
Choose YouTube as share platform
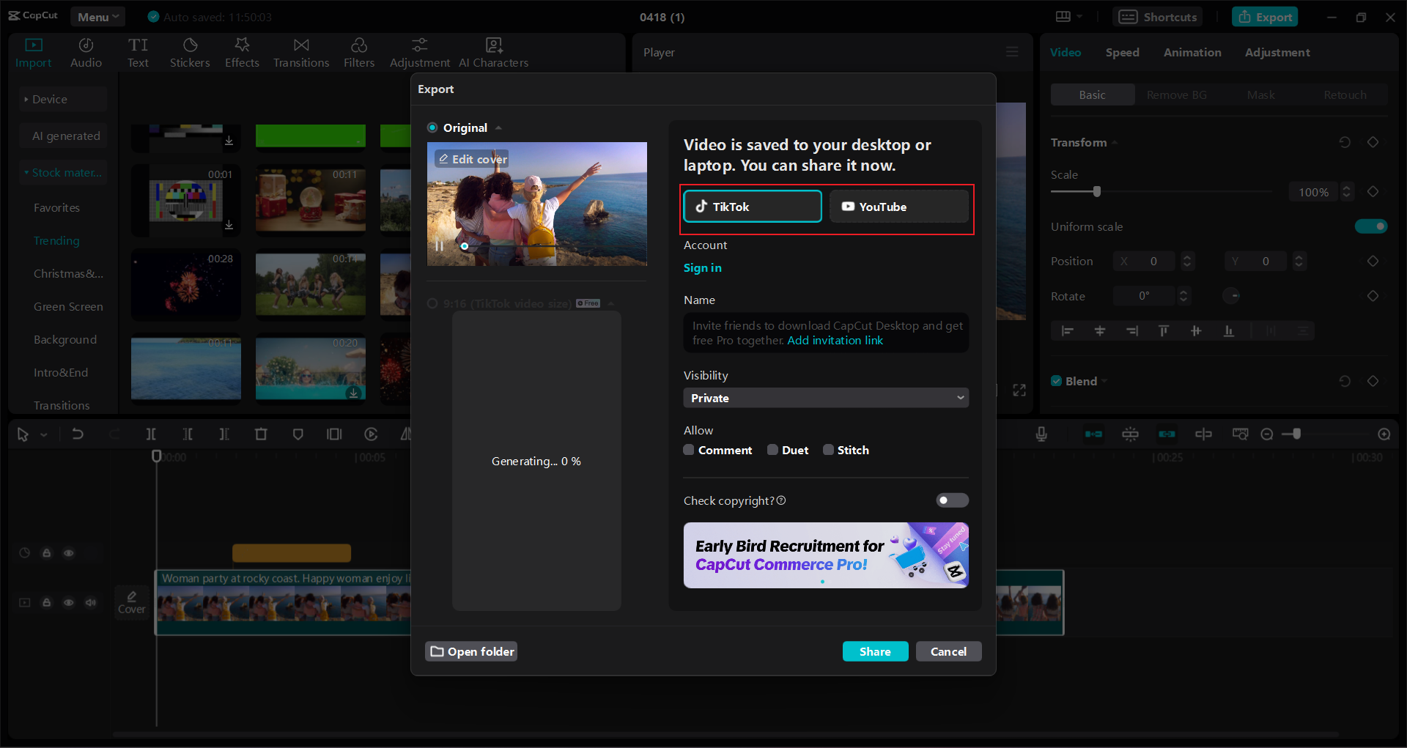tap(898, 207)
